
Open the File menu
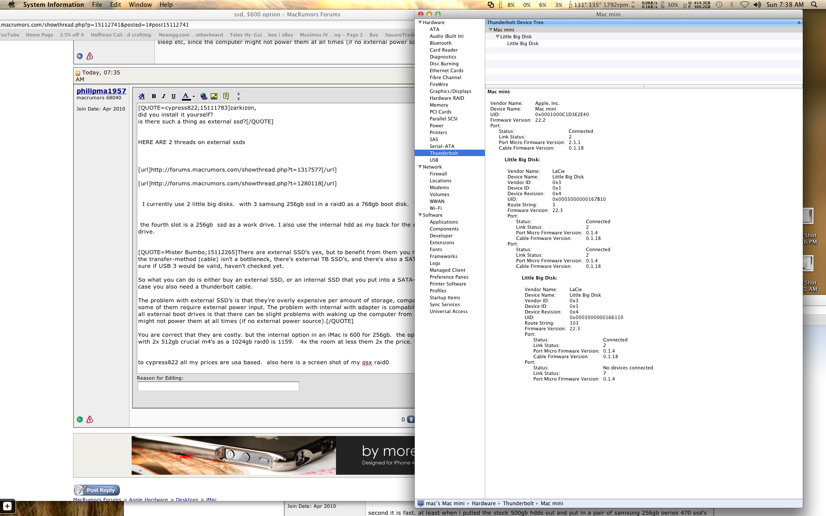click(97, 5)
